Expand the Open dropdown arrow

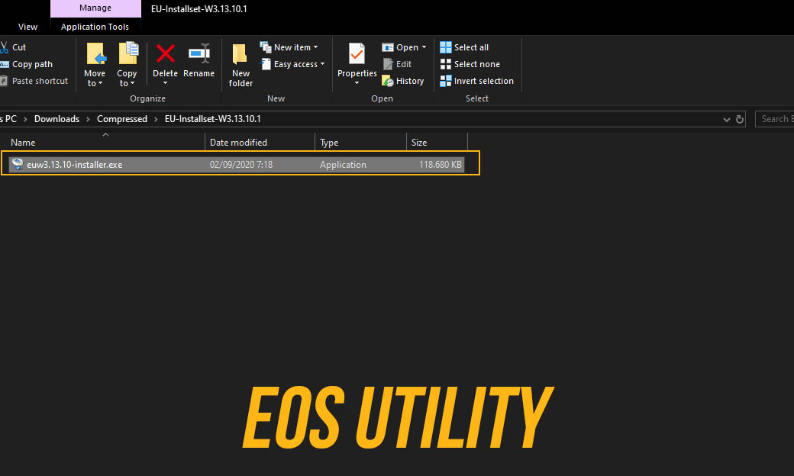(x=424, y=47)
